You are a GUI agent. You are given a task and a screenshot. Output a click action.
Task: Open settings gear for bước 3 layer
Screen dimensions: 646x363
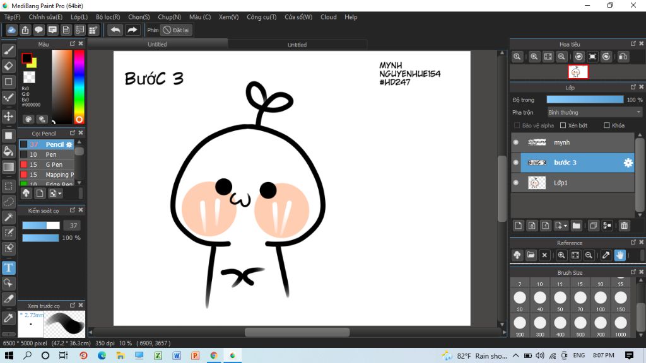click(628, 163)
